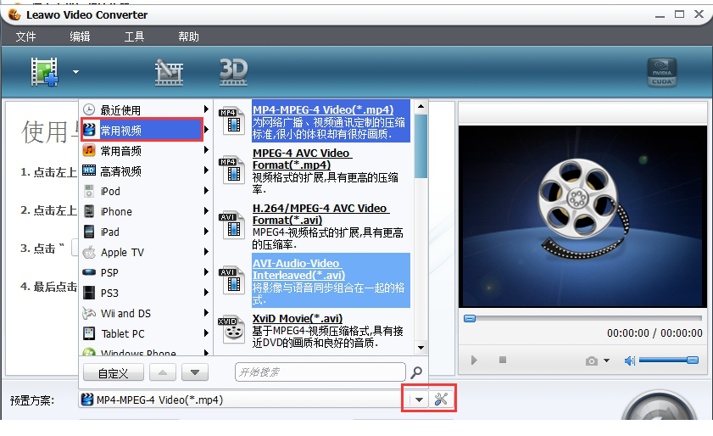Click the PSP console icon
Screen dimensions: 713x436
click(x=89, y=272)
